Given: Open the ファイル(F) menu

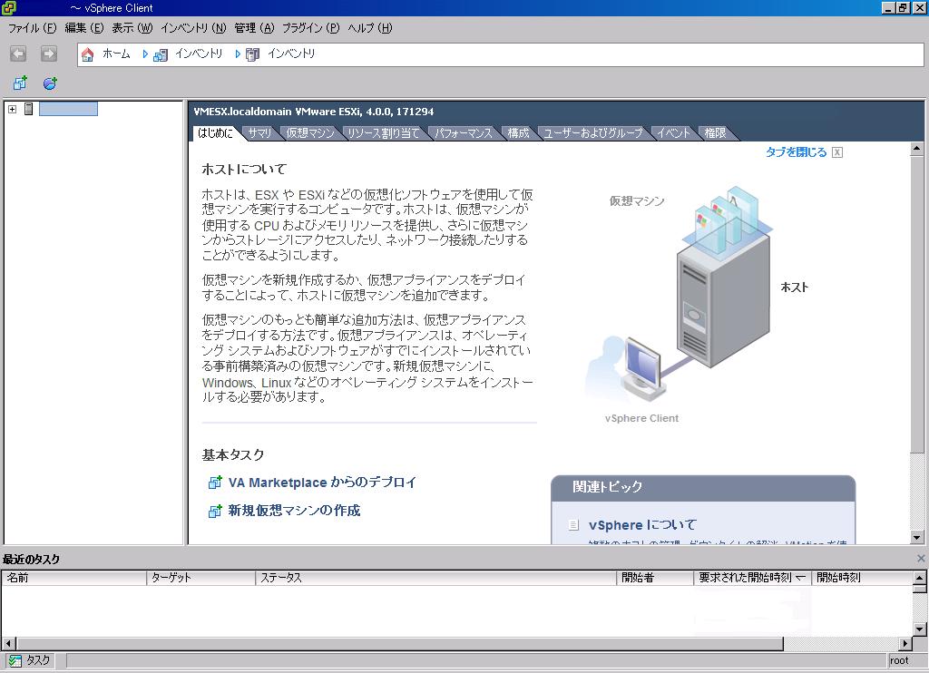Looking at the screenshot, I should tap(33, 28).
